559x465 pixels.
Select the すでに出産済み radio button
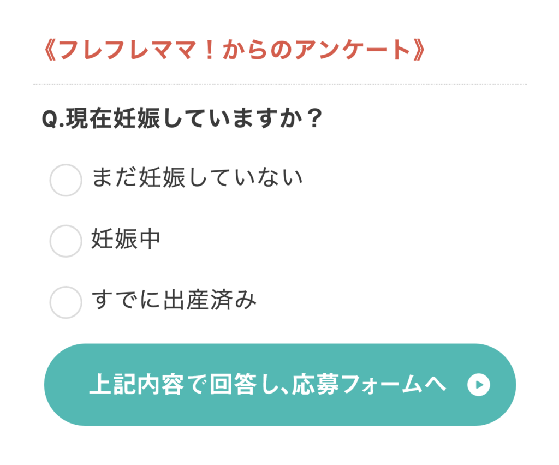click(x=66, y=302)
